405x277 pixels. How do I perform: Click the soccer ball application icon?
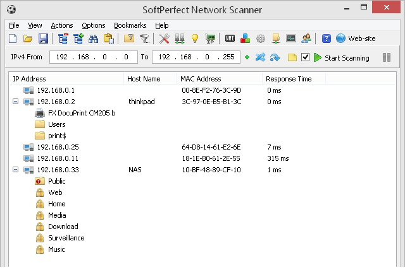11,9
